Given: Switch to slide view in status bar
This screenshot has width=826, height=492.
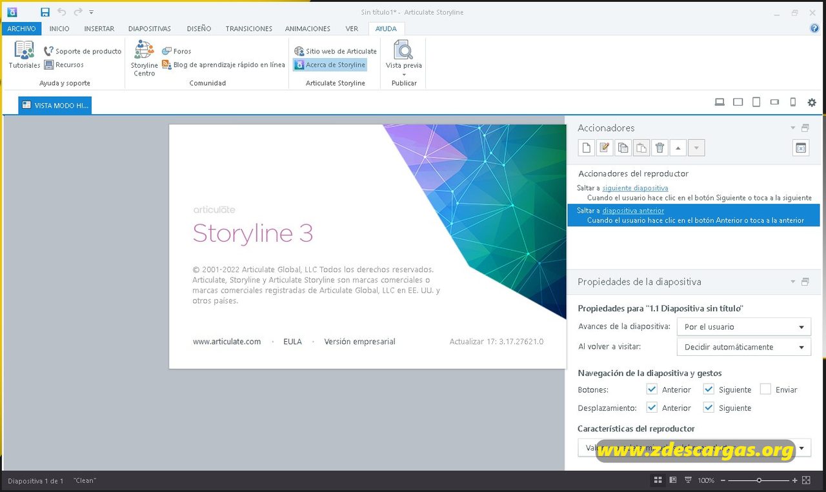Looking at the screenshot, I should (673, 480).
